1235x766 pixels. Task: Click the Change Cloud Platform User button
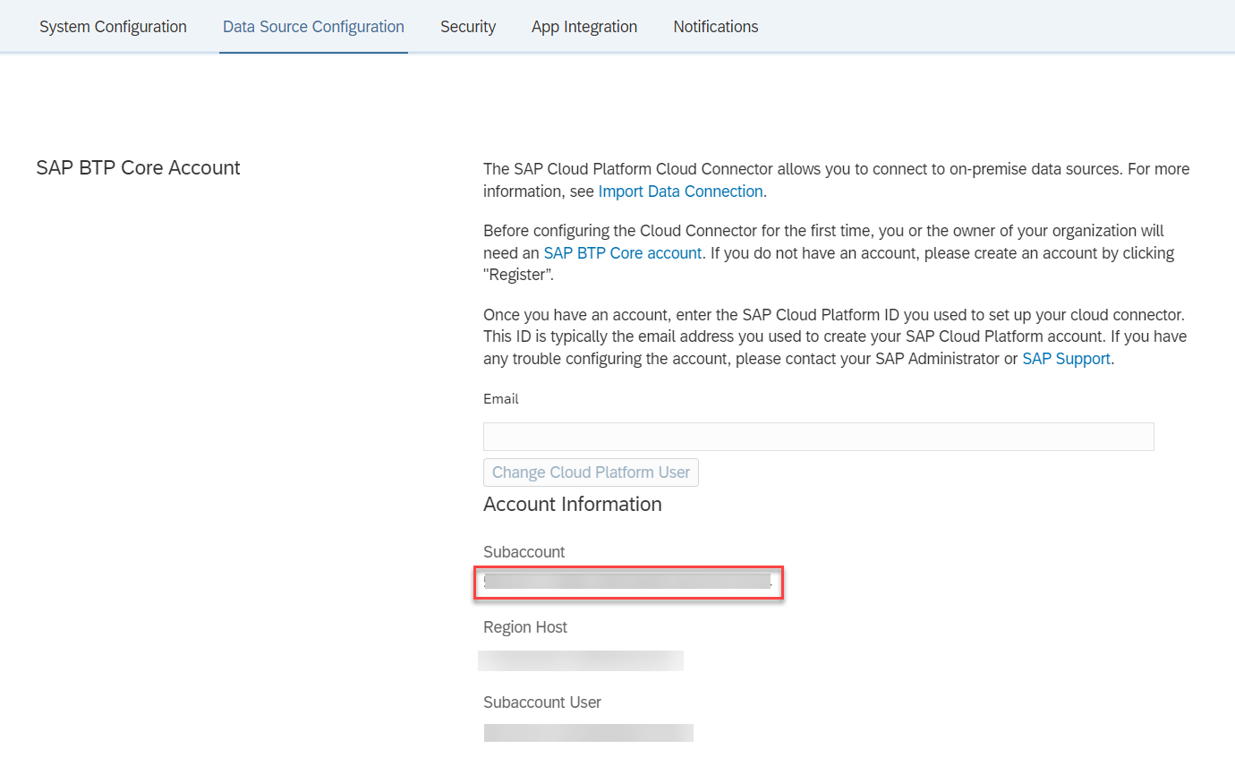591,472
